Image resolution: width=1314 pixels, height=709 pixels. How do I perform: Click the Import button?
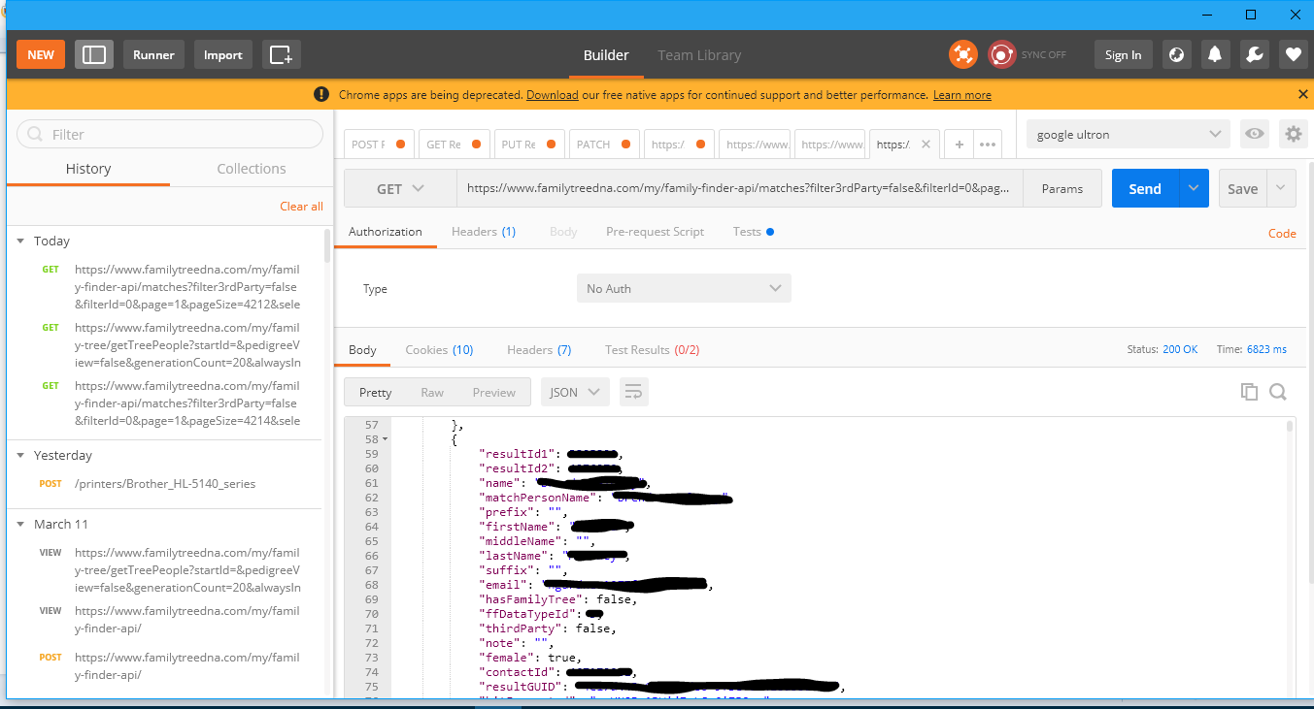pyautogui.click(x=223, y=54)
